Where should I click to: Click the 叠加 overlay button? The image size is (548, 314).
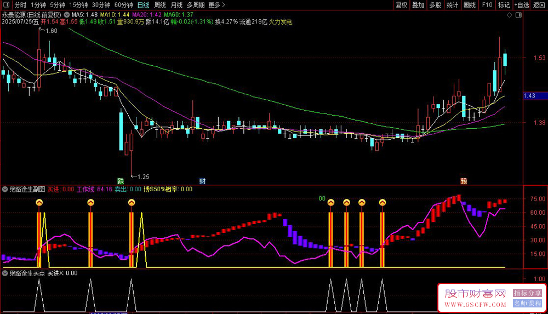click(x=418, y=5)
